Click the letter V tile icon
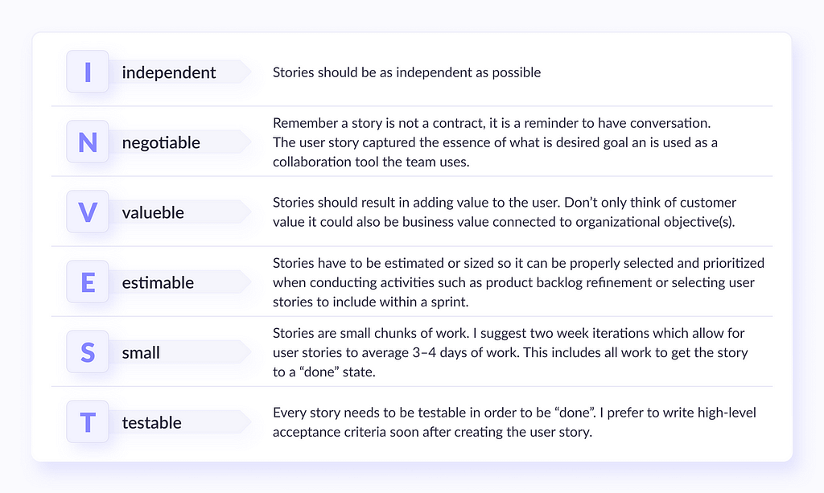The width and height of the screenshot is (824, 493). [x=88, y=212]
